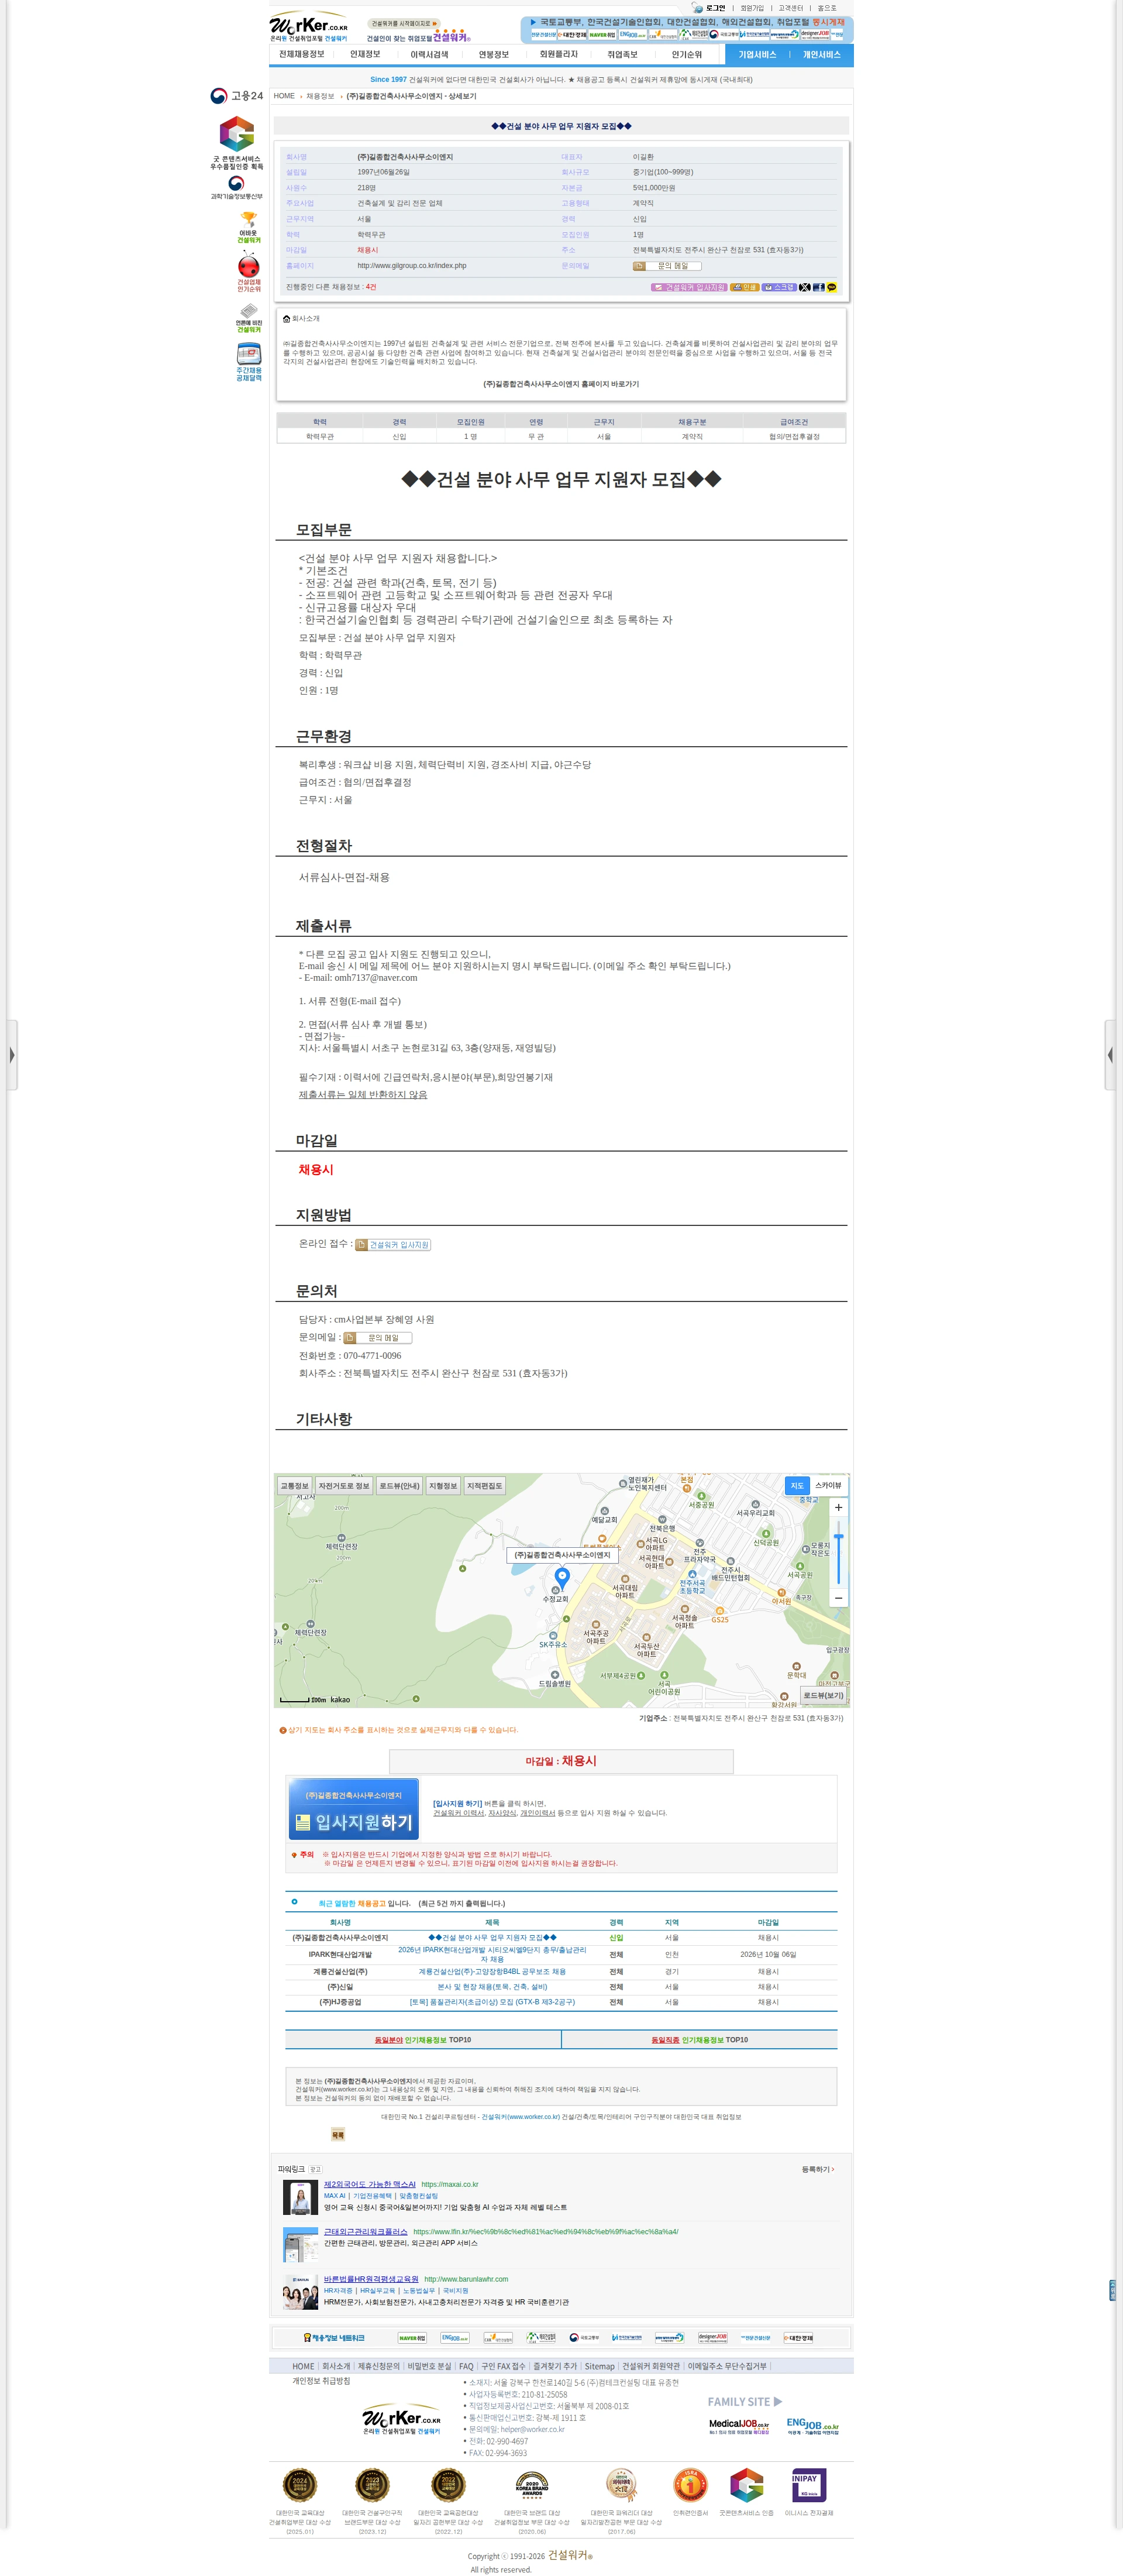The width and height of the screenshot is (1123, 2576).
Task: Click the 스크랩 scrap button
Action: tap(779, 287)
